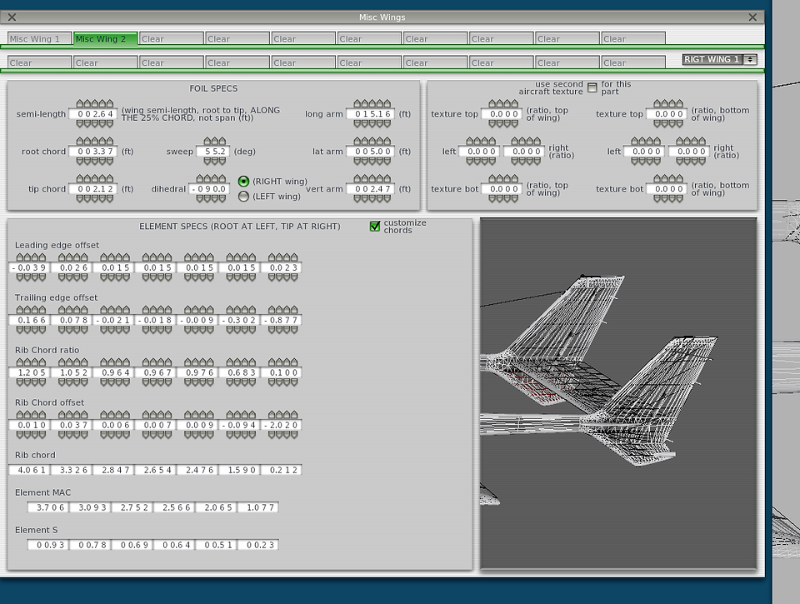Increase bottom-of-wing texture top with rightmost up arrow

tap(679, 104)
